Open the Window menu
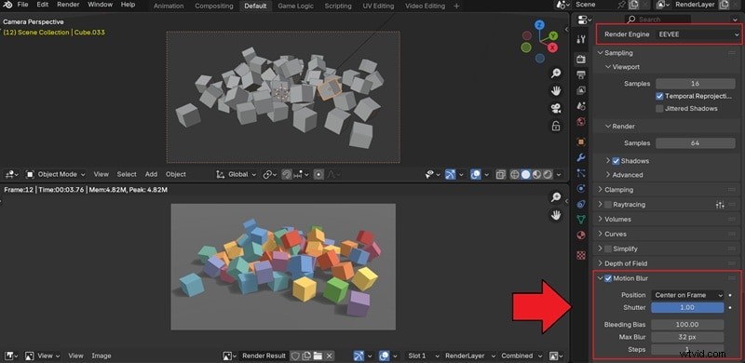745x363 pixels. point(100,5)
